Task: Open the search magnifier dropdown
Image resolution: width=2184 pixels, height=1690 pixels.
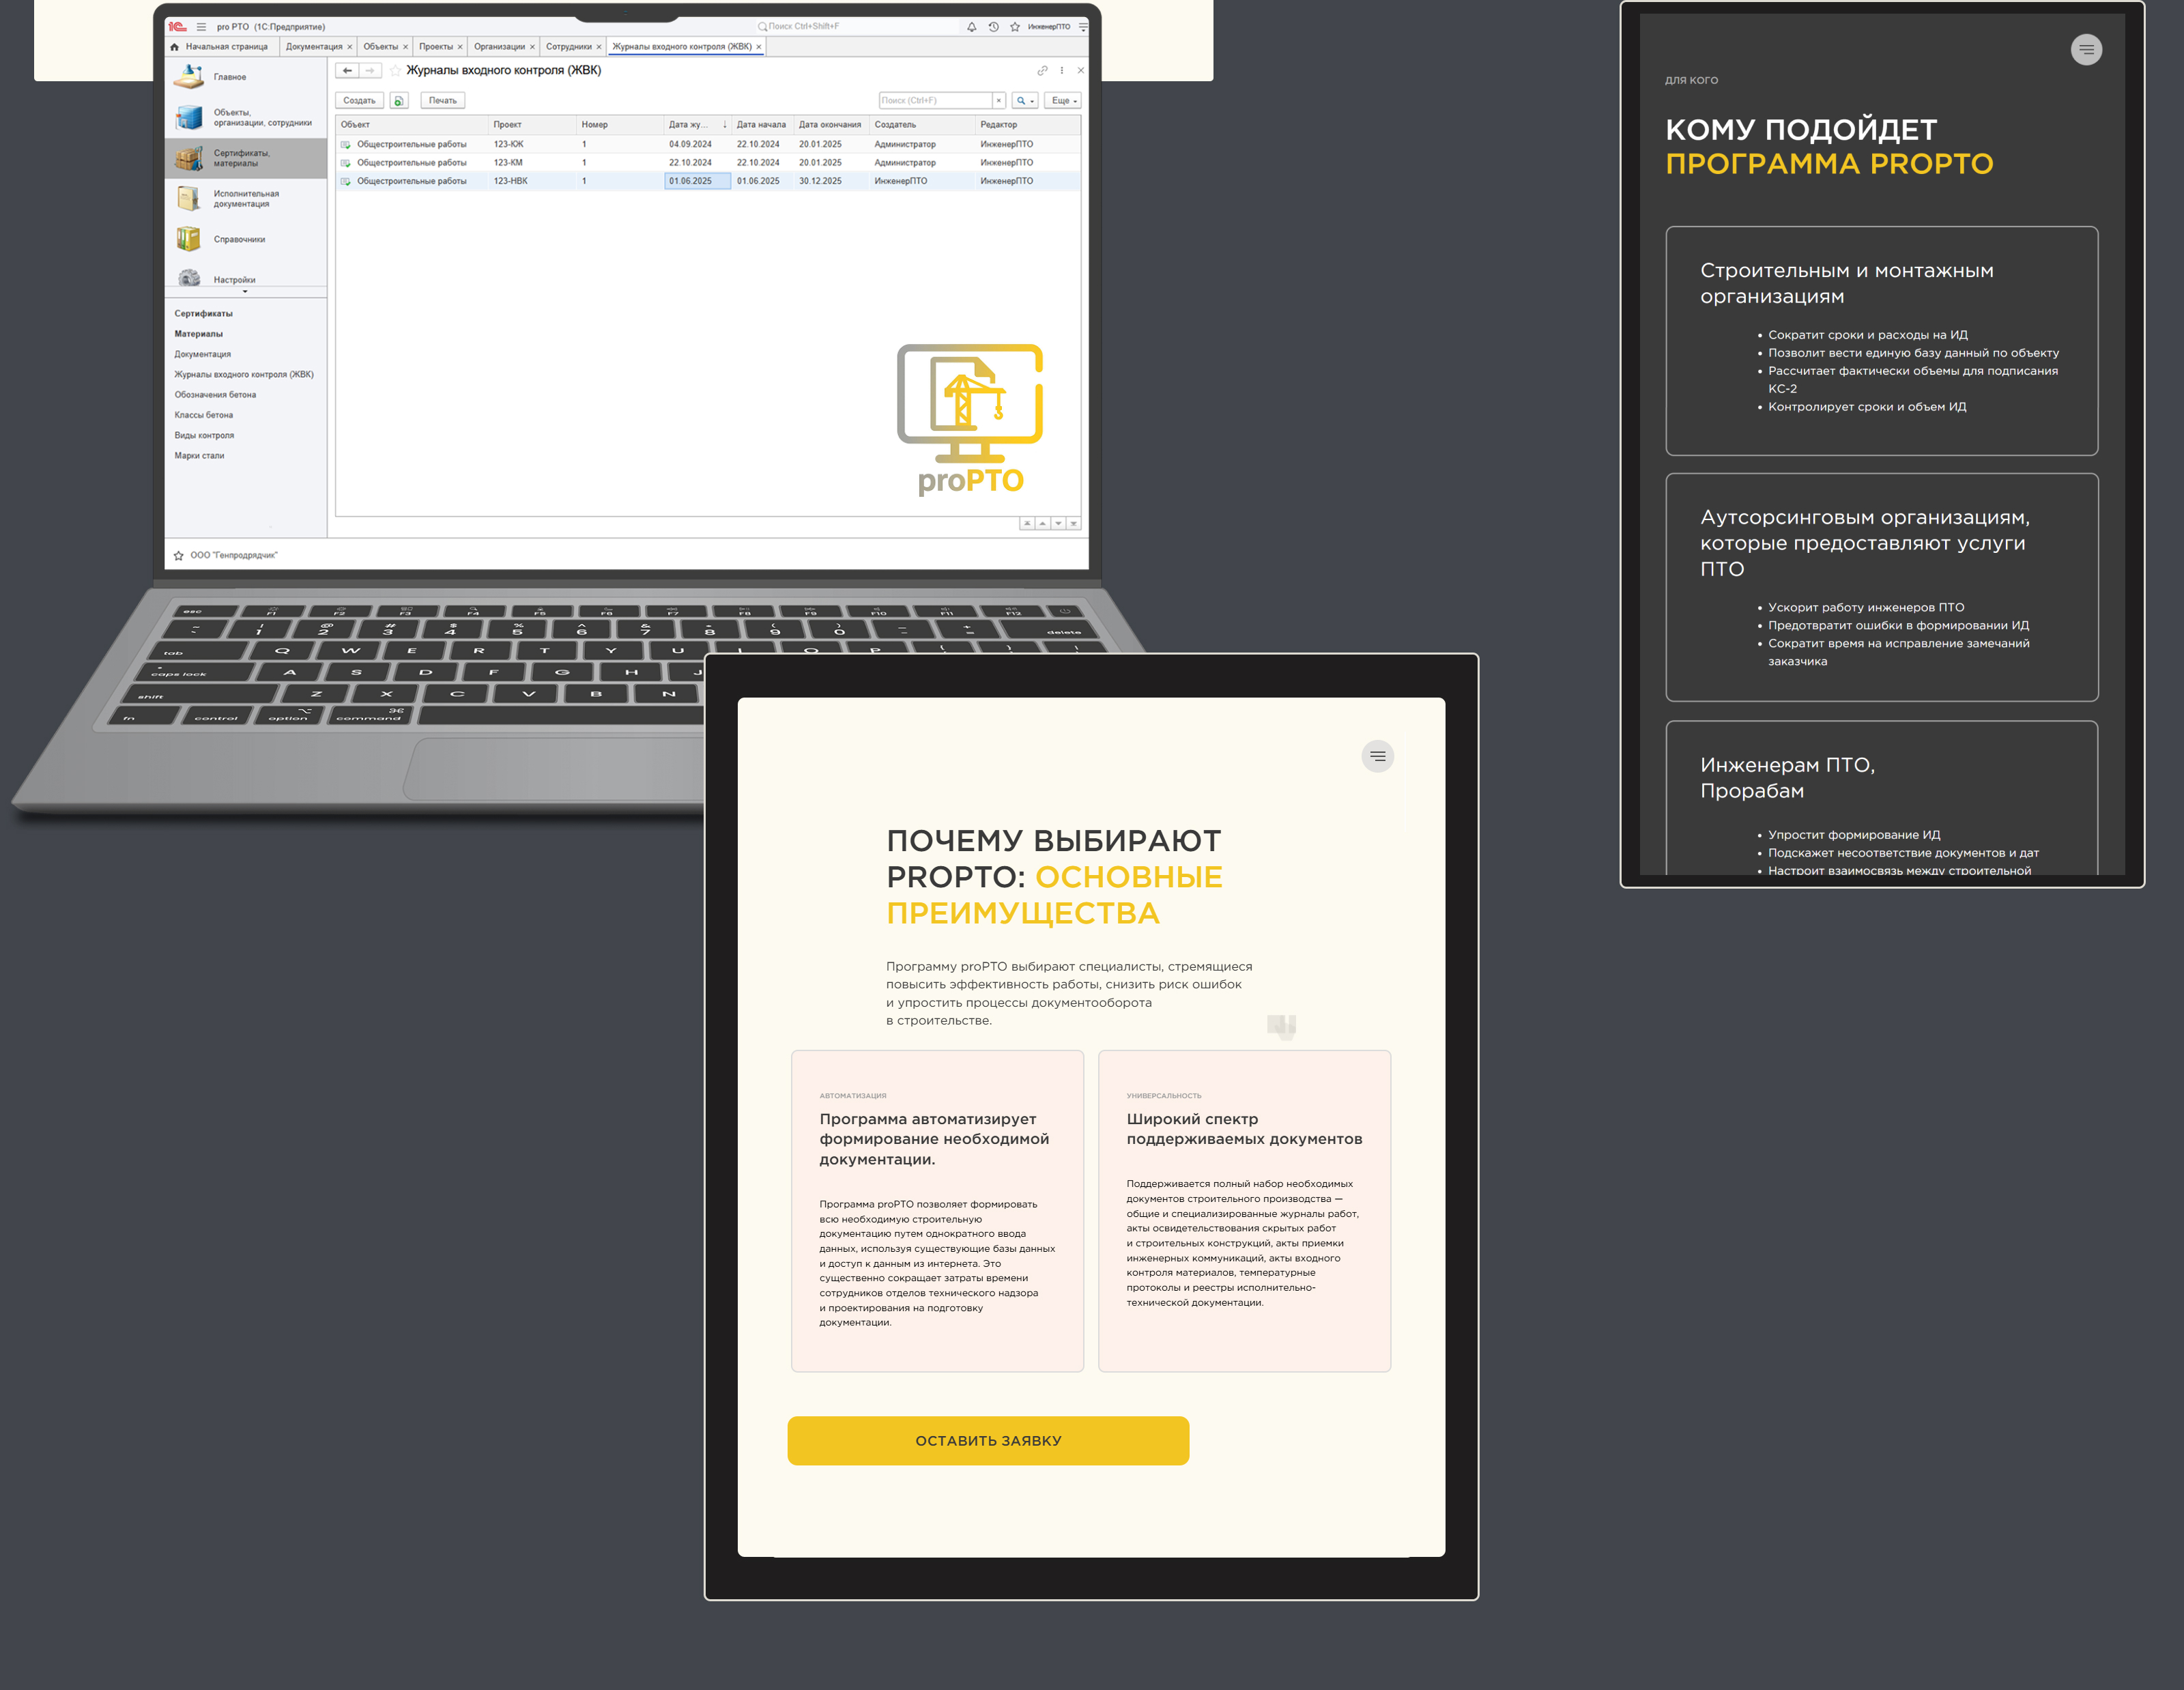Action: (x=1024, y=101)
